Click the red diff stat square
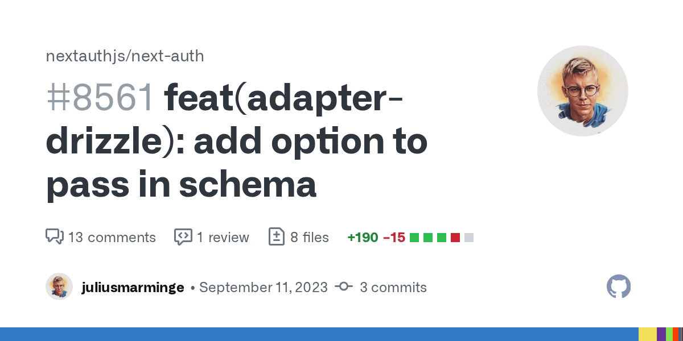The width and height of the screenshot is (683, 341). 455,238
